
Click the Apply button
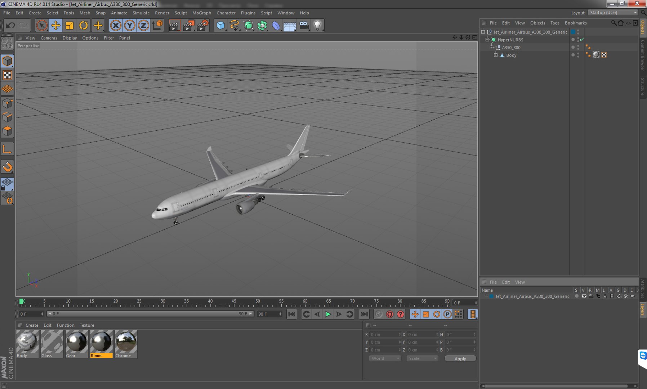pos(460,359)
